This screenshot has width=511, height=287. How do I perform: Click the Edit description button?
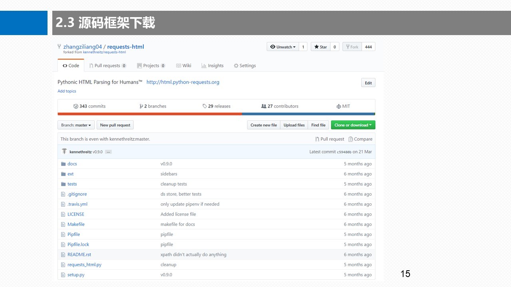coord(368,83)
